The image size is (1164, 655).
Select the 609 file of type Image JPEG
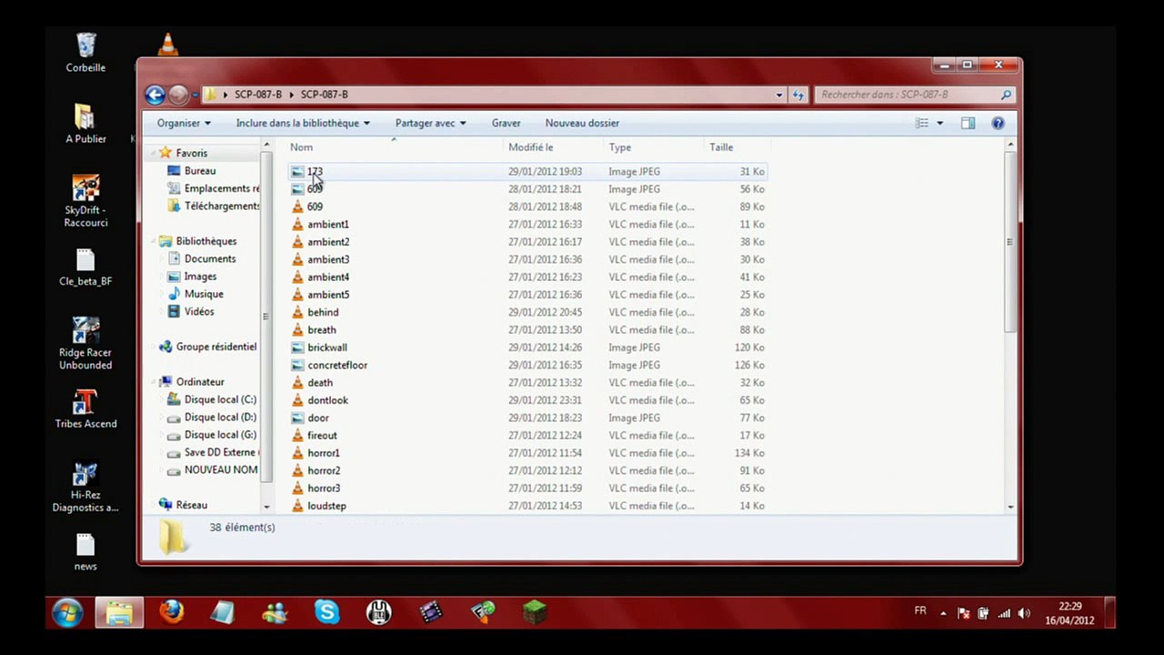(x=315, y=189)
